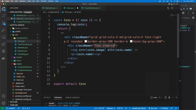Viewport: 196px width, 110px height.
Task: Open the terminal shell selector labeled node
Action: pos(154,97)
